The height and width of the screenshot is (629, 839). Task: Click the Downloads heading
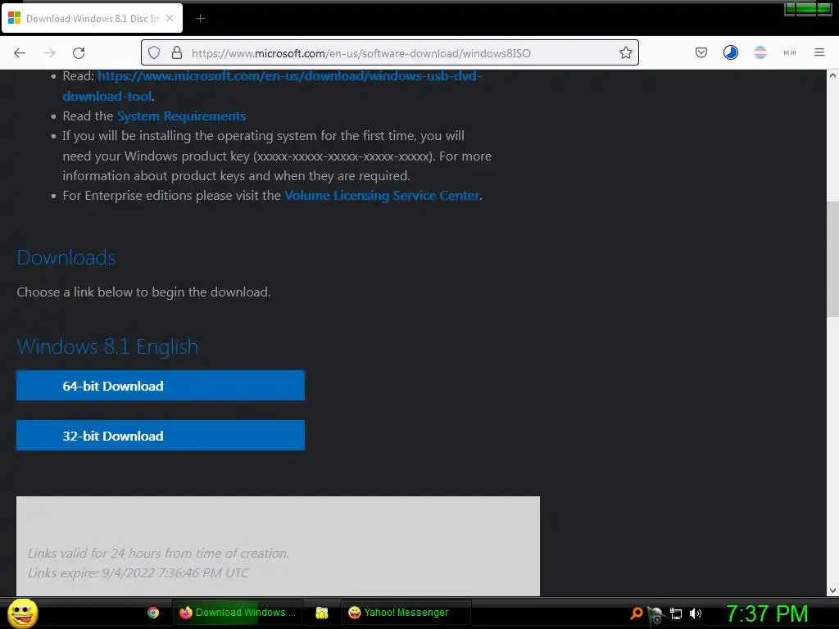pyautogui.click(x=66, y=258)
